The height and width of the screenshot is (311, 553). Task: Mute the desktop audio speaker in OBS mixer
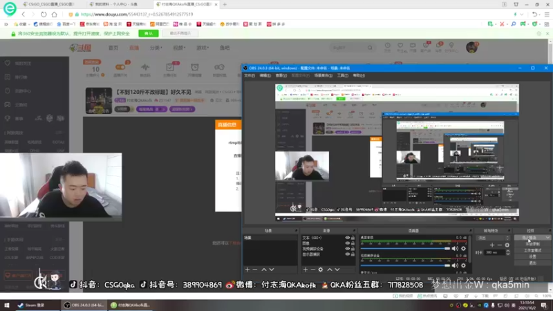click(x=456, y=249)
